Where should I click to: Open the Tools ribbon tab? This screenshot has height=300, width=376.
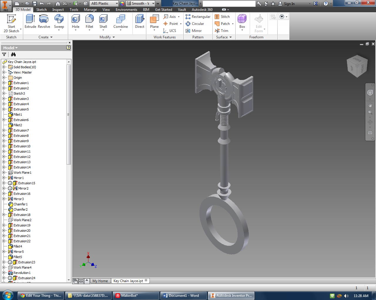pyautogui.click(x=74, y=10)
